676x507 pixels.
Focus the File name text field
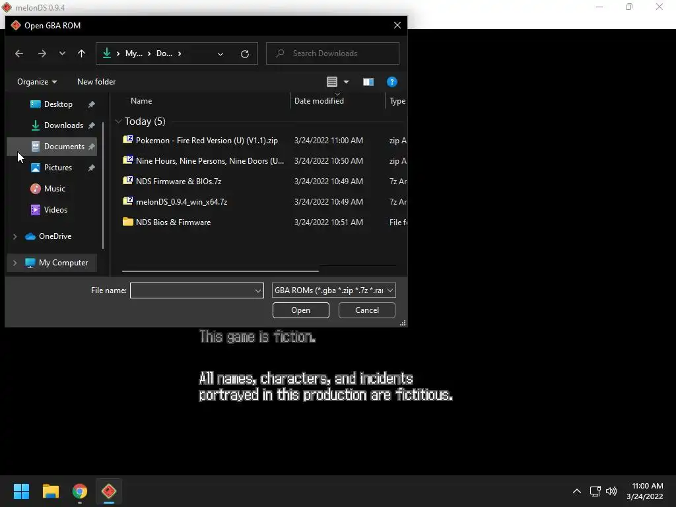pyautogui.click(x=192, y=290)
